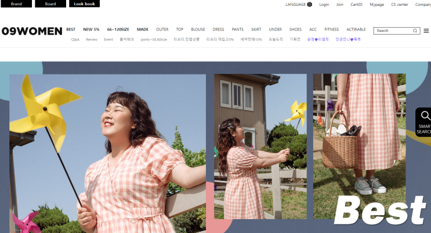431x233 pixels.
Task: Open the Event submenu link
Action: pos(108,39)
